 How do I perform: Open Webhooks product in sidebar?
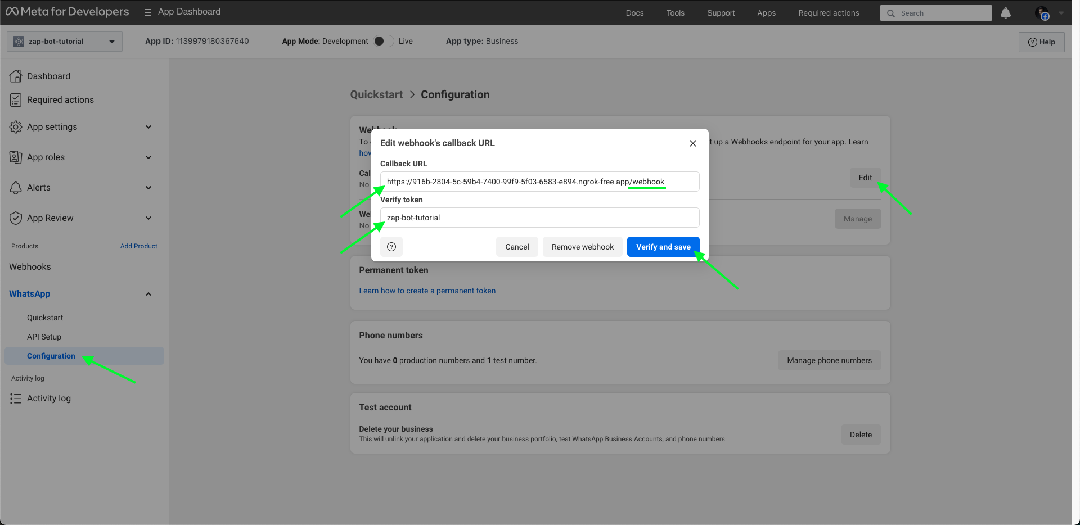coord(30,267)
